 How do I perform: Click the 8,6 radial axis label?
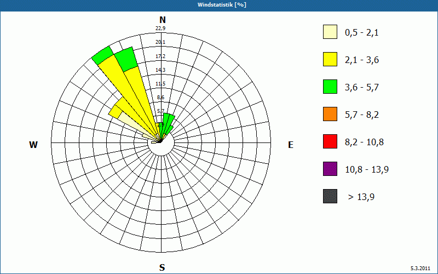click(160, 98)
